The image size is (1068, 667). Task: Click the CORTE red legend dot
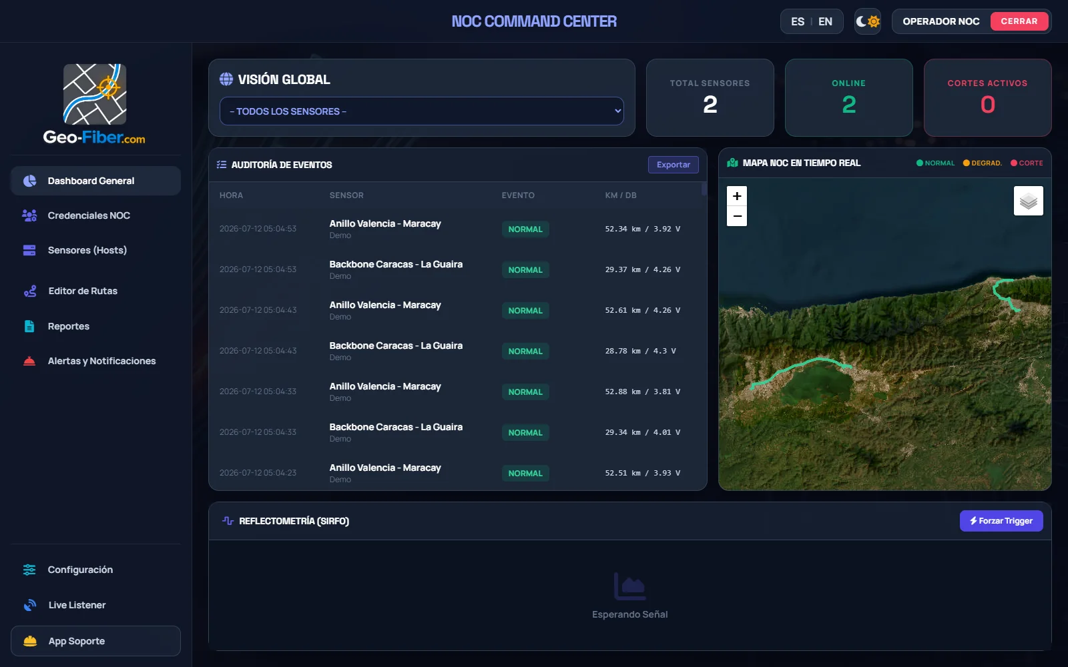pos(1014,163)
